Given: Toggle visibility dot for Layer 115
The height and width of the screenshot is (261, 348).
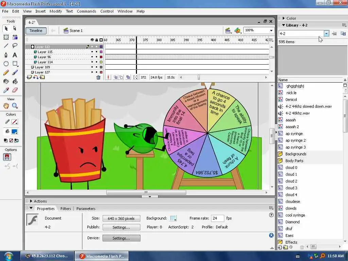Looking at the screenshot, I should coord(92,52).
